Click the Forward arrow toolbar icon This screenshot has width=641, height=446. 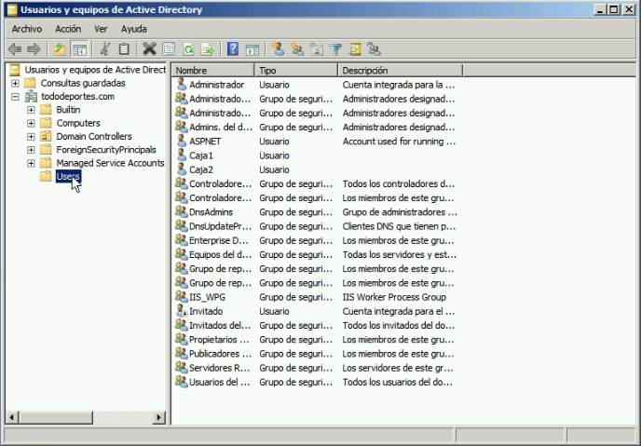(x=34, y=49)
